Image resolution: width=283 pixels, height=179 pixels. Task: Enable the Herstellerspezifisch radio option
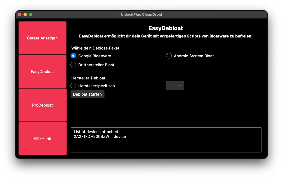73,86
